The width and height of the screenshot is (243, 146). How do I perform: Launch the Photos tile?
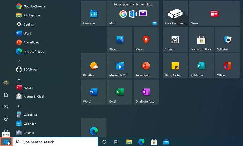click(120, 40)
